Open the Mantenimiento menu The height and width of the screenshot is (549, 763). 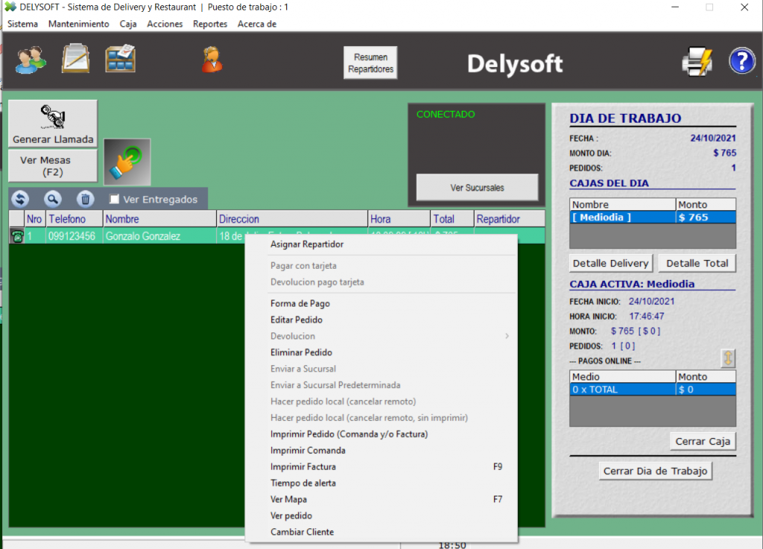[x=78, y=24]
